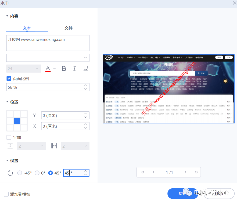This screenshot has height=203, width=237.
Task: Decrease the page scale percentage
Action: (x=85, y=89)
